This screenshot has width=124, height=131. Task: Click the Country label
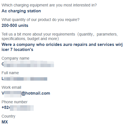point(8,116)
